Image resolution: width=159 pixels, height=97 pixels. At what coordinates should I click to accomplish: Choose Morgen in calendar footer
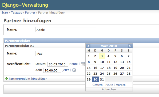[x=121, y=85]
